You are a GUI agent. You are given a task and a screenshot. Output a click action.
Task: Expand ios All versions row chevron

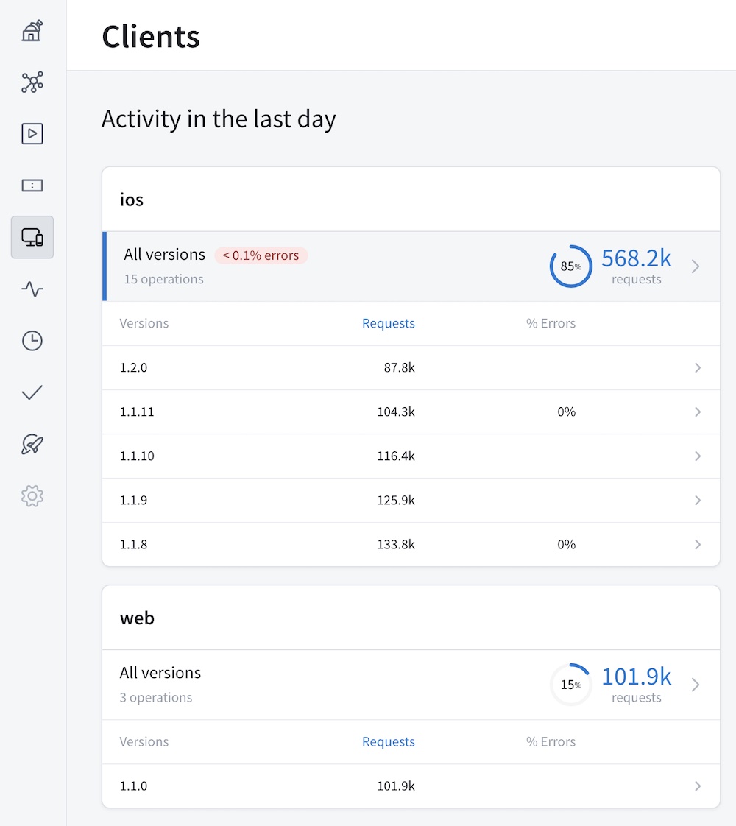[x=696, y=266]
